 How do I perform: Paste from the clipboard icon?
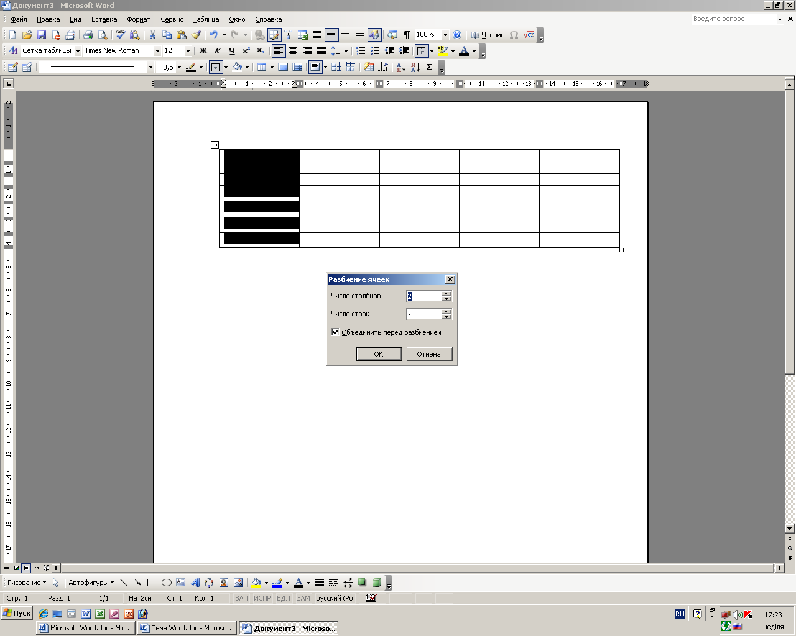pos(182,35)
